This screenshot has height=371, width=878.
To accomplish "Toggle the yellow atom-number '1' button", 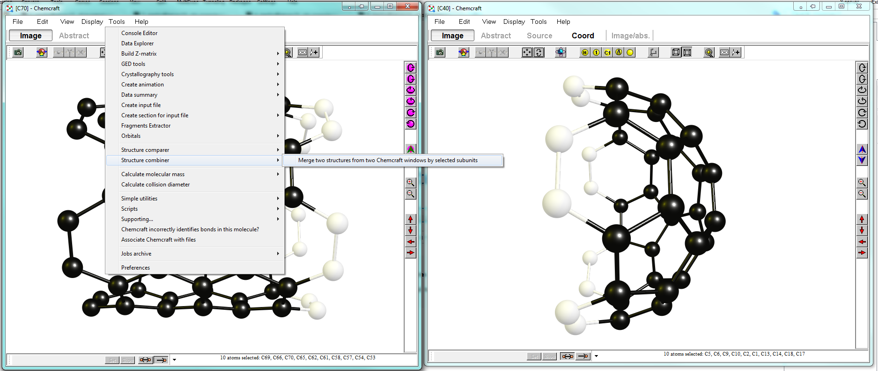I will (596, 52).
